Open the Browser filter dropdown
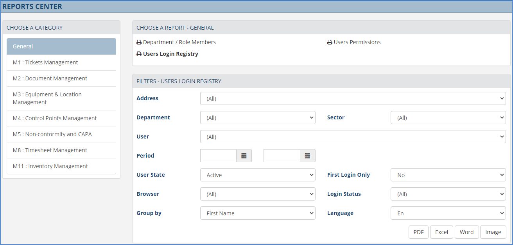513x245 pixels. click(258, 194)
